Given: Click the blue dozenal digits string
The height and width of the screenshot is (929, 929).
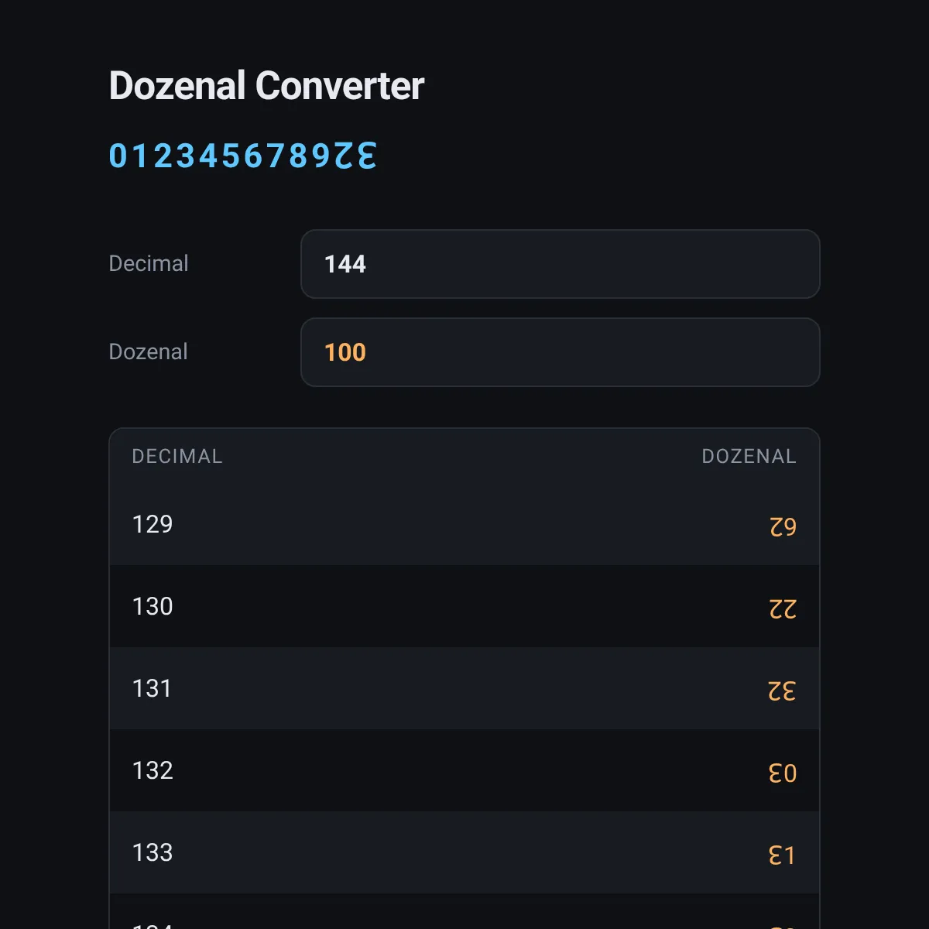Looking at the screenshot, I should 243,156.
